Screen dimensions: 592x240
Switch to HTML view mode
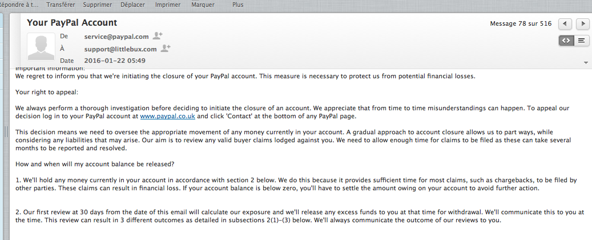(566, 41)
